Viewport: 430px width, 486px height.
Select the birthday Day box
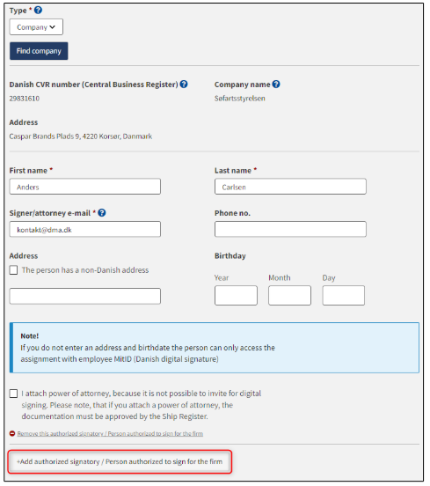pyautogui.click(x=344, y=296)
